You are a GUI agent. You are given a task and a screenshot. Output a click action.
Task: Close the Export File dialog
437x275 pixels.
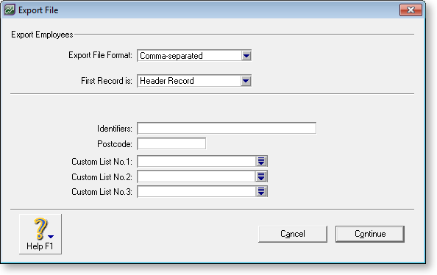(x=411, y=10)
